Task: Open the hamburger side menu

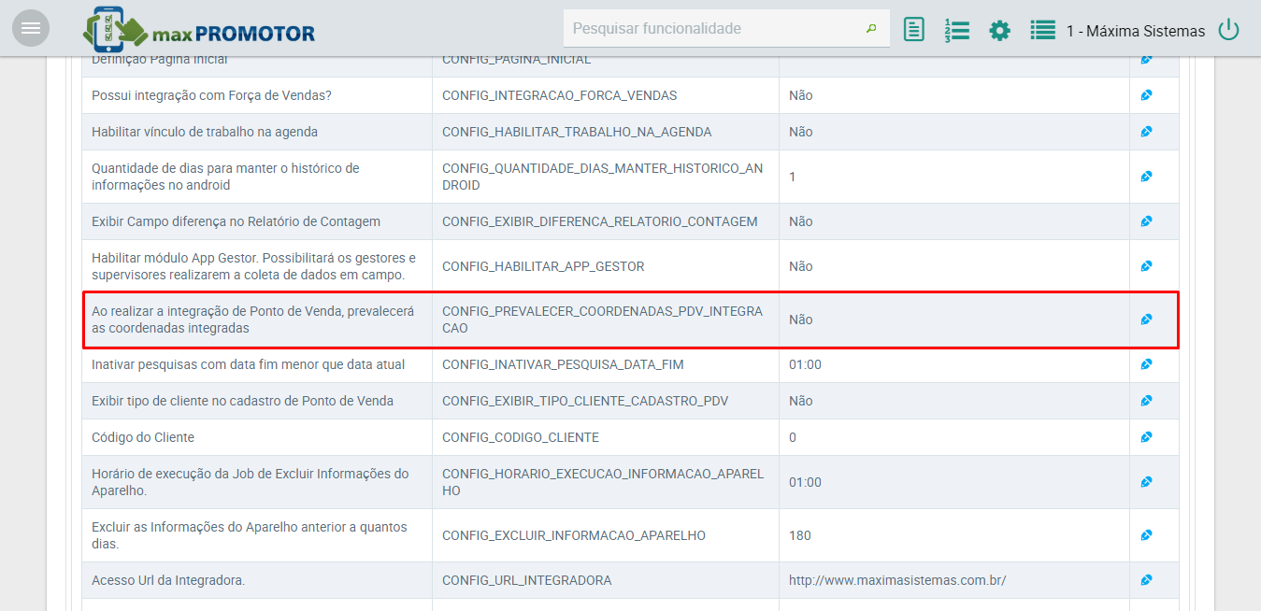Action: 30,28
